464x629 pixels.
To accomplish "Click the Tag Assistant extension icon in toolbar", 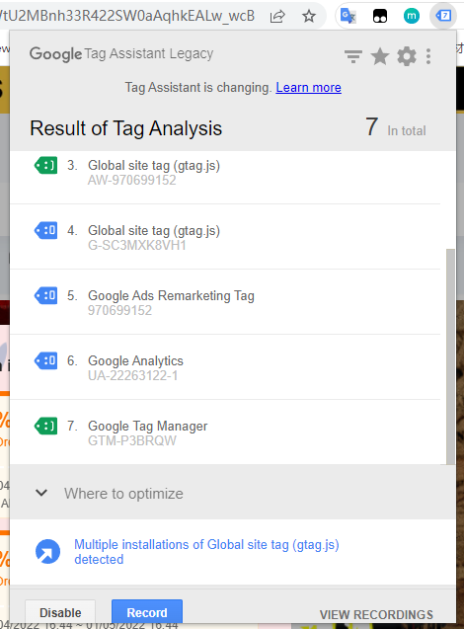I will (x=443, y=16).
